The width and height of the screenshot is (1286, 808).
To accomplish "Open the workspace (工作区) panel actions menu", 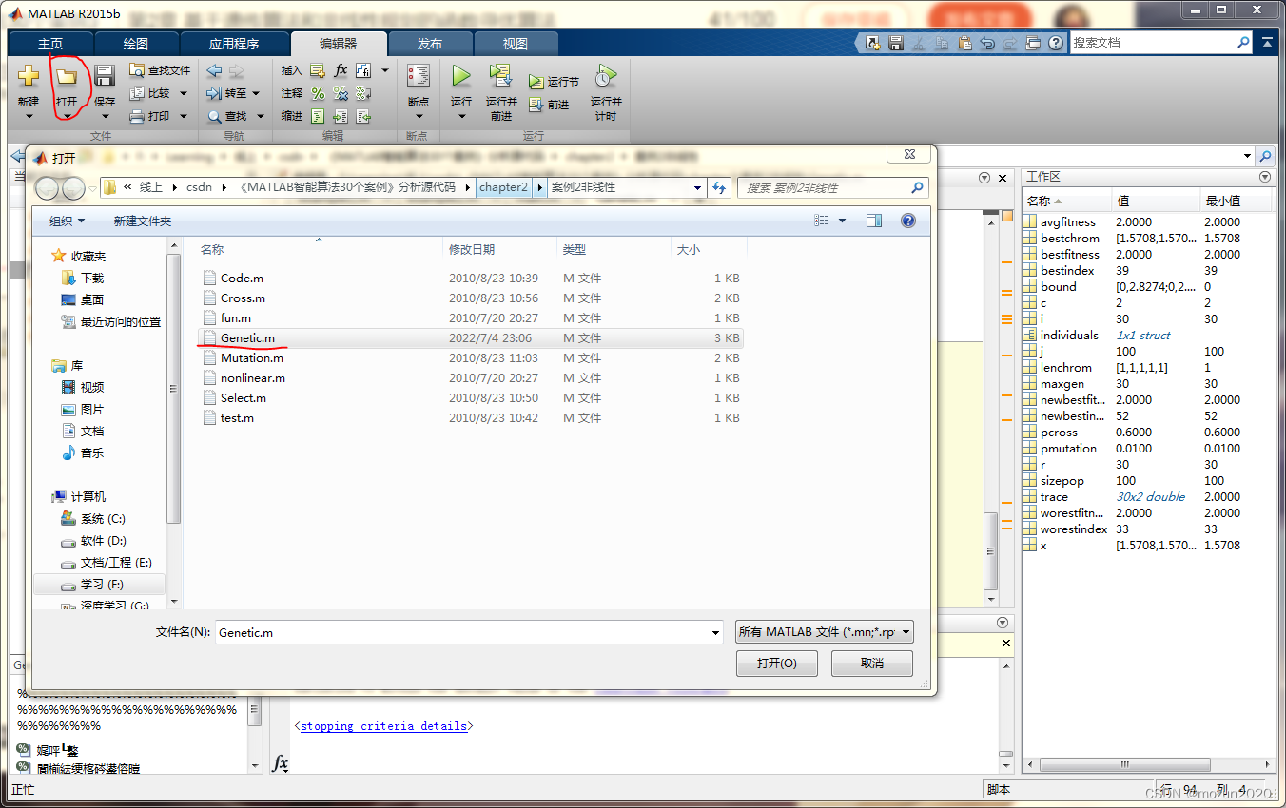I will 1264,177.
